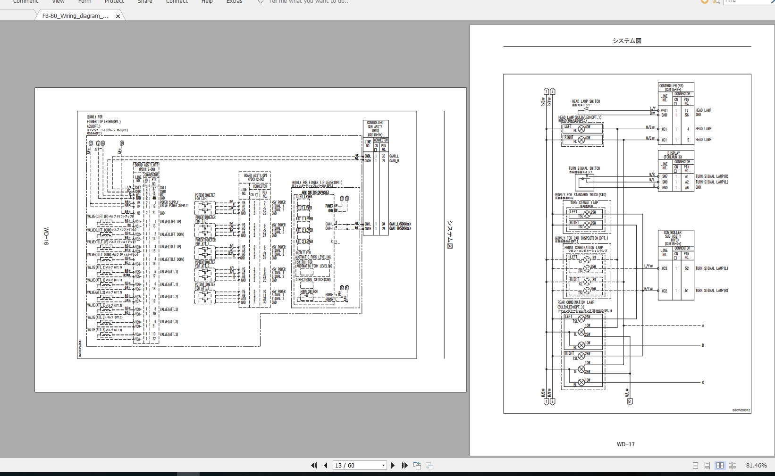Viewport: 775px width, 476px height.
Task: Close the FB-80 wiring diagram tab
Action: tap(118, 16)
